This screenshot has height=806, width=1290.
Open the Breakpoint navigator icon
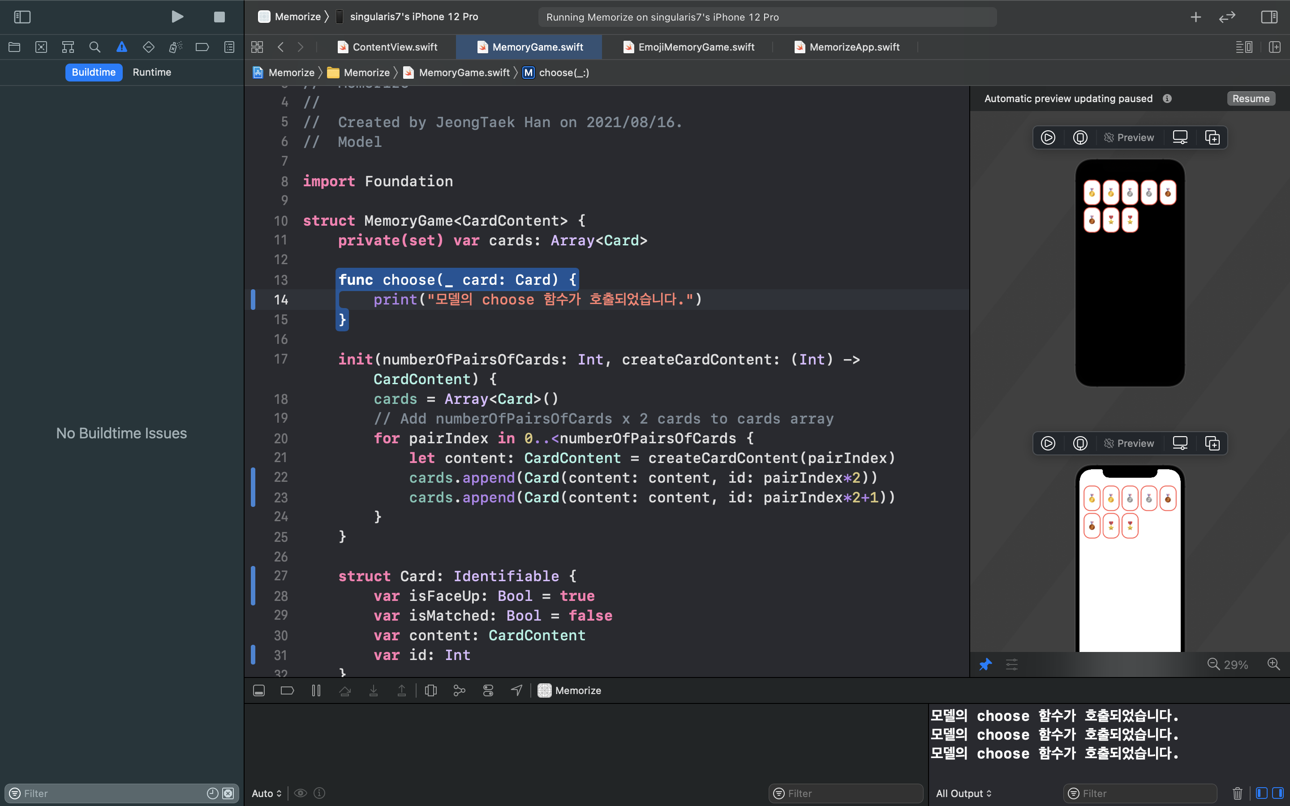202,47
